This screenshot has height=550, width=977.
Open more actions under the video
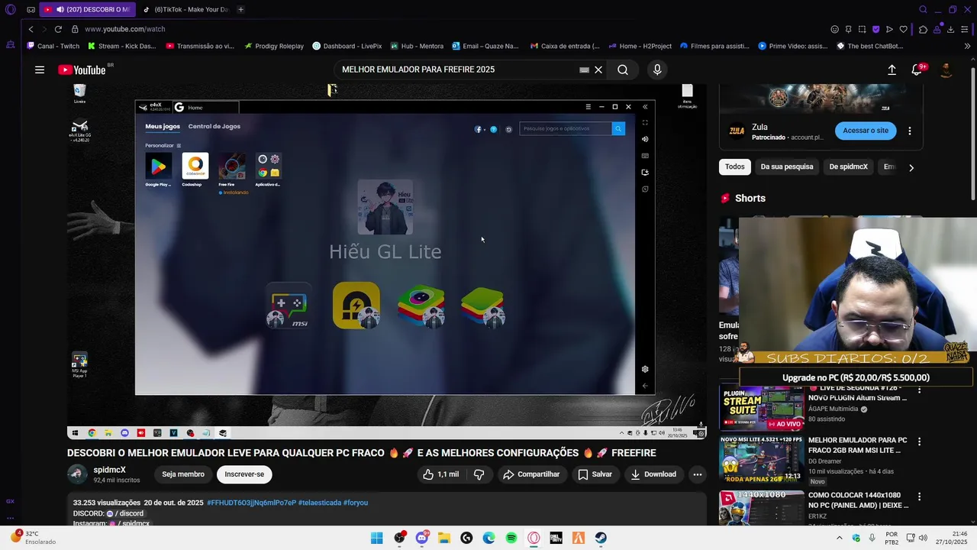tap(697, 474)
